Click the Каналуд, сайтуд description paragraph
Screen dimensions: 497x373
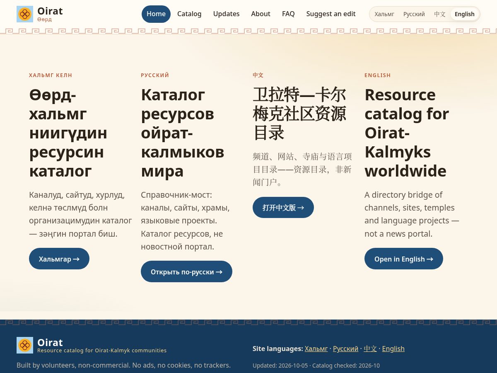(x=80, y=214)
